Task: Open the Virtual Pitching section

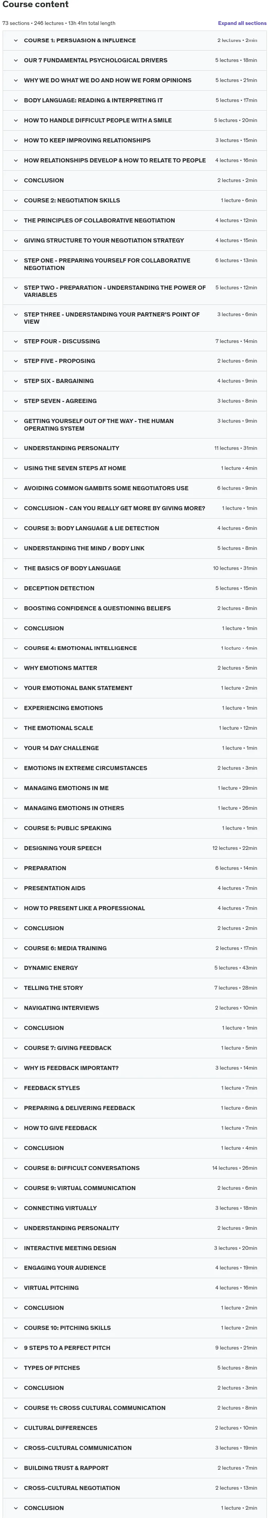Action: (134, 1288)
